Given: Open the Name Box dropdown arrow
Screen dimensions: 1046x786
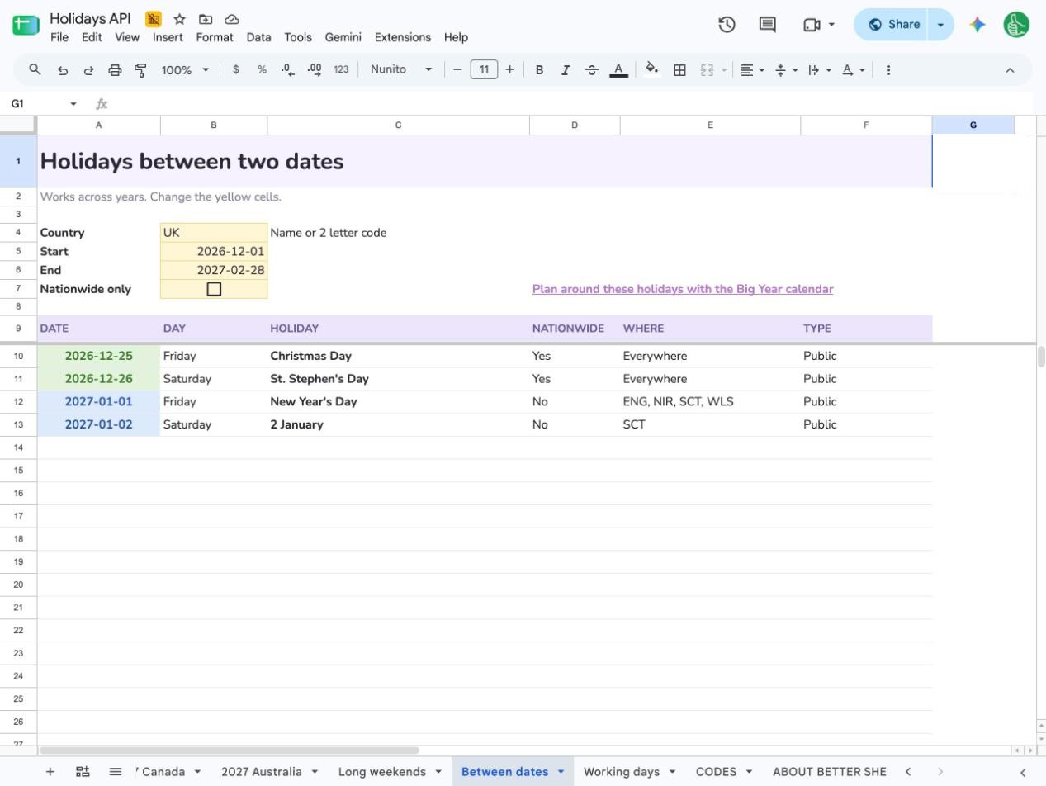Looking at the screenshot, I should click(73, 104).
